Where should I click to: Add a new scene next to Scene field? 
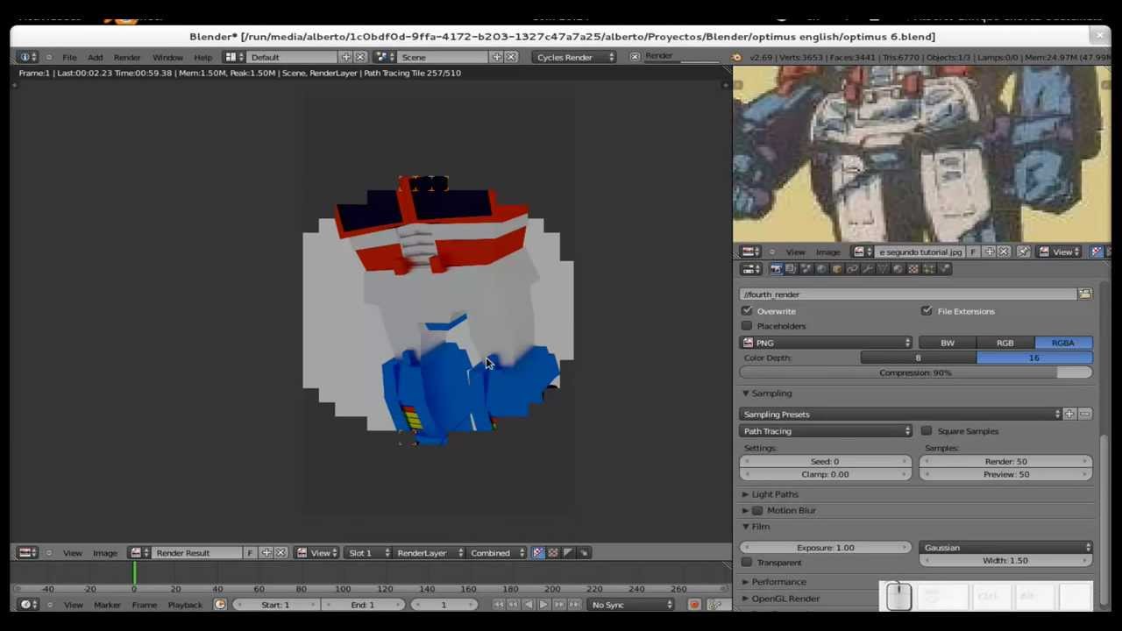(497, 57)
